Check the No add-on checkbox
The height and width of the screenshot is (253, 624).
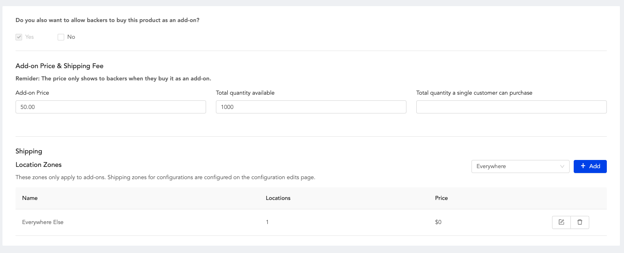[x=61, y=37]
